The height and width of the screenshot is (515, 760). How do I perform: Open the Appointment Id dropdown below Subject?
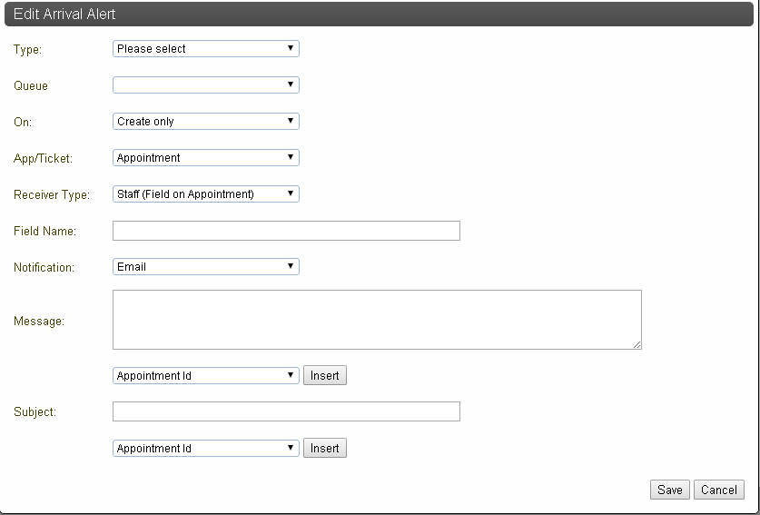coord(206,448)
